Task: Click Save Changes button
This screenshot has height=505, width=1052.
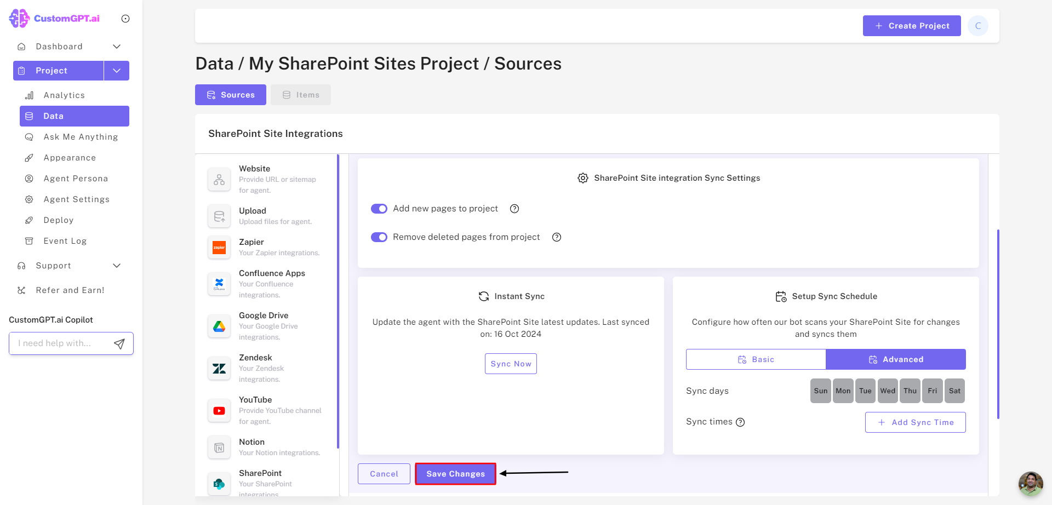Action: point(455,474)
